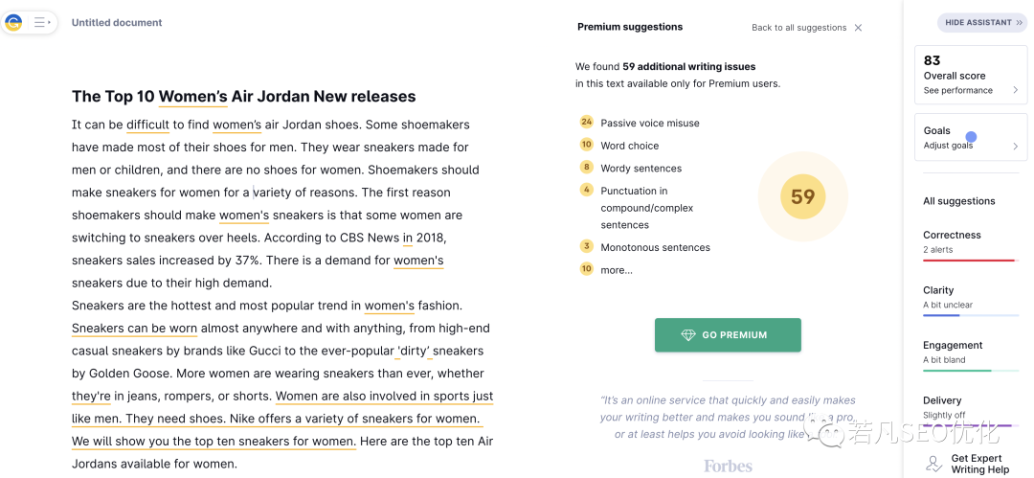Image resolution: width=1034 pixels, height=478 pixels.
Task: Switch to the Engagement category
Action: coord(953,346)
